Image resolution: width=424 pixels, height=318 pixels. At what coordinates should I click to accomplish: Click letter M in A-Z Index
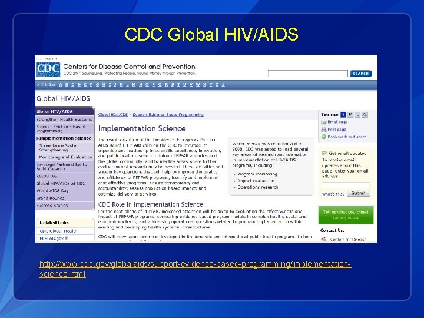(134, 85)
